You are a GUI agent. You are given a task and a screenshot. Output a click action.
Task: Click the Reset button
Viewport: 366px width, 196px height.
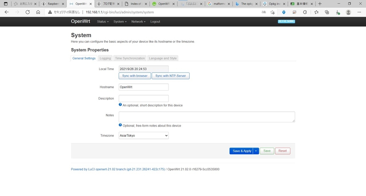coord(282,151)
